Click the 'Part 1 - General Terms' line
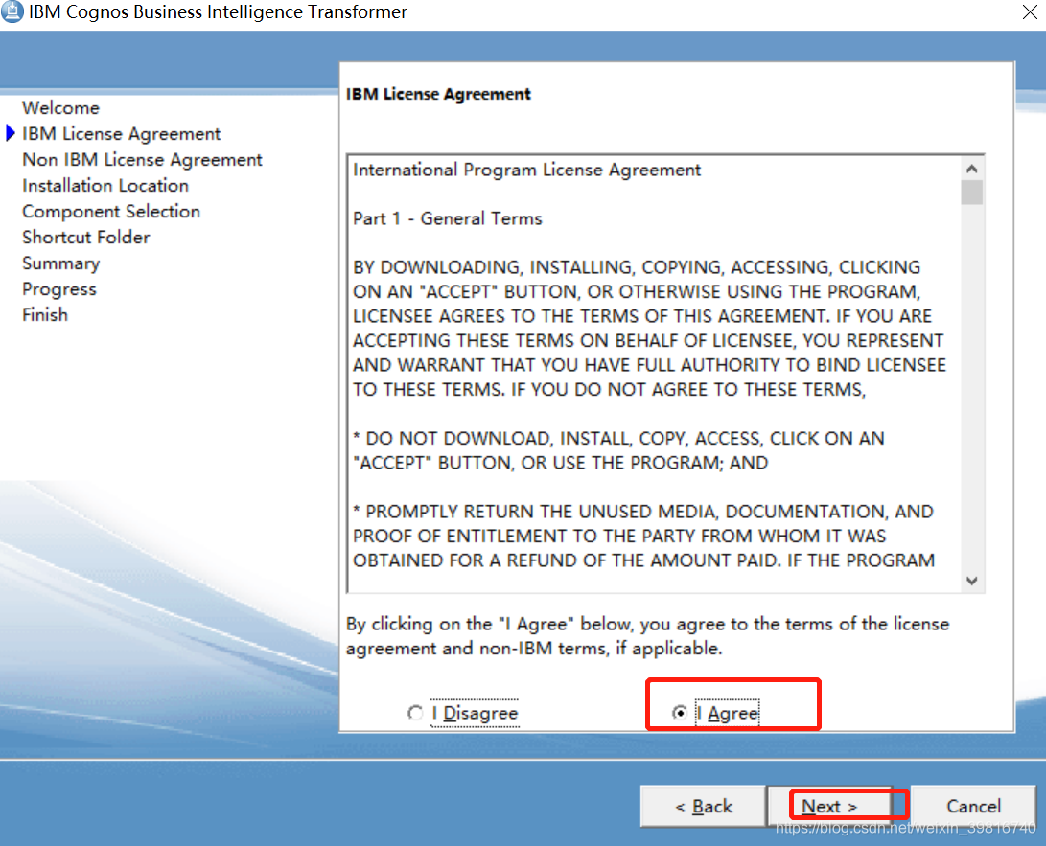1046x846 pixels. pyautogui.click(x=448, y=218)
